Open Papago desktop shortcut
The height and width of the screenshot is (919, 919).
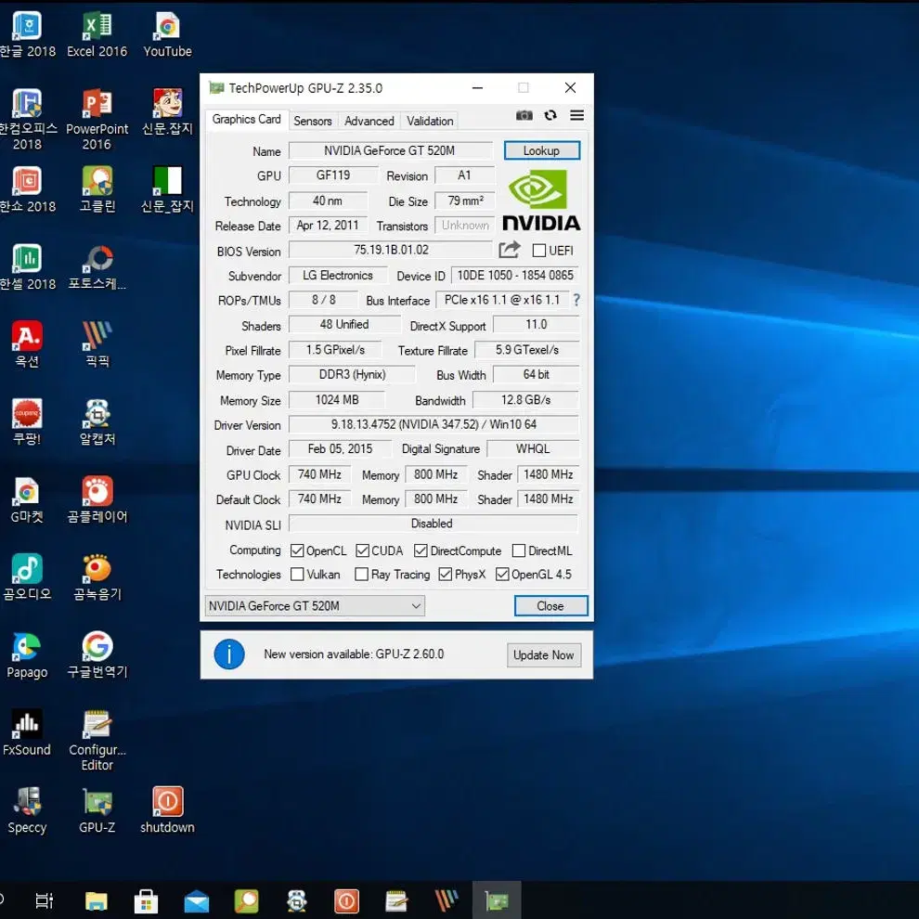[27, 655]
